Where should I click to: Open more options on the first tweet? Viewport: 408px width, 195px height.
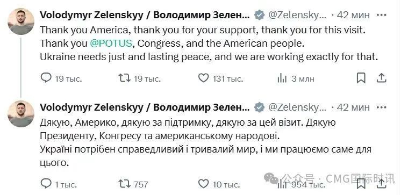click(x=382, y=15)
